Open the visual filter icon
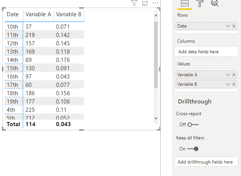Viewport: 241px width, 176px height. click(134, 3)
